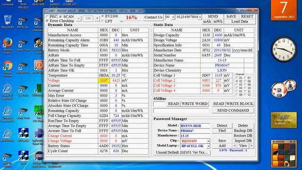Click READ next to WRITE BLOCK
This screenshot has height=170, width=302.
coord(218,104)
